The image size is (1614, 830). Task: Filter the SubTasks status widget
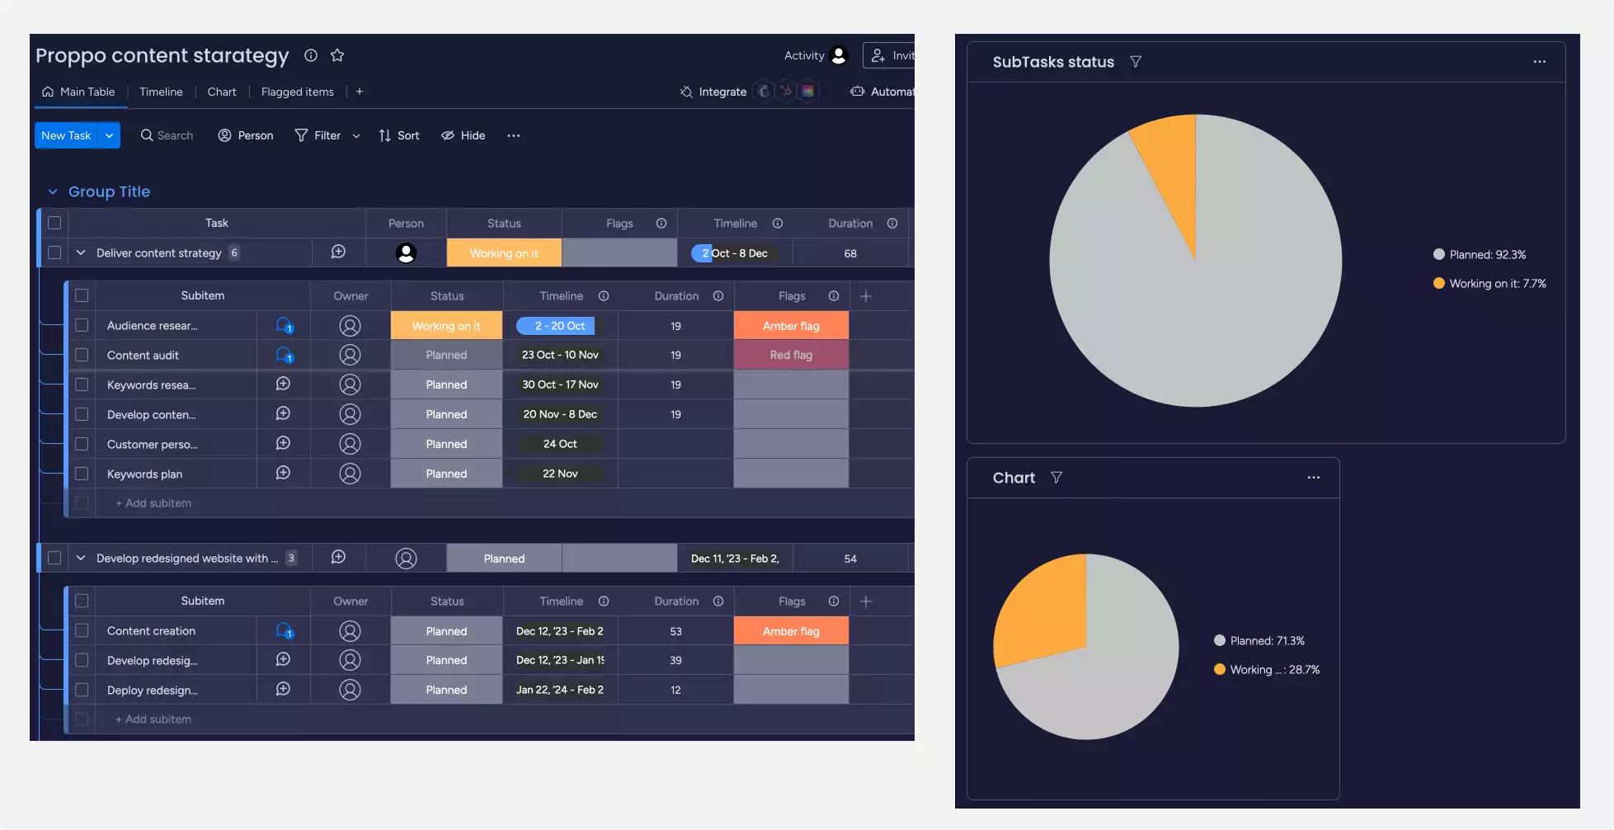pos(1136,62)
